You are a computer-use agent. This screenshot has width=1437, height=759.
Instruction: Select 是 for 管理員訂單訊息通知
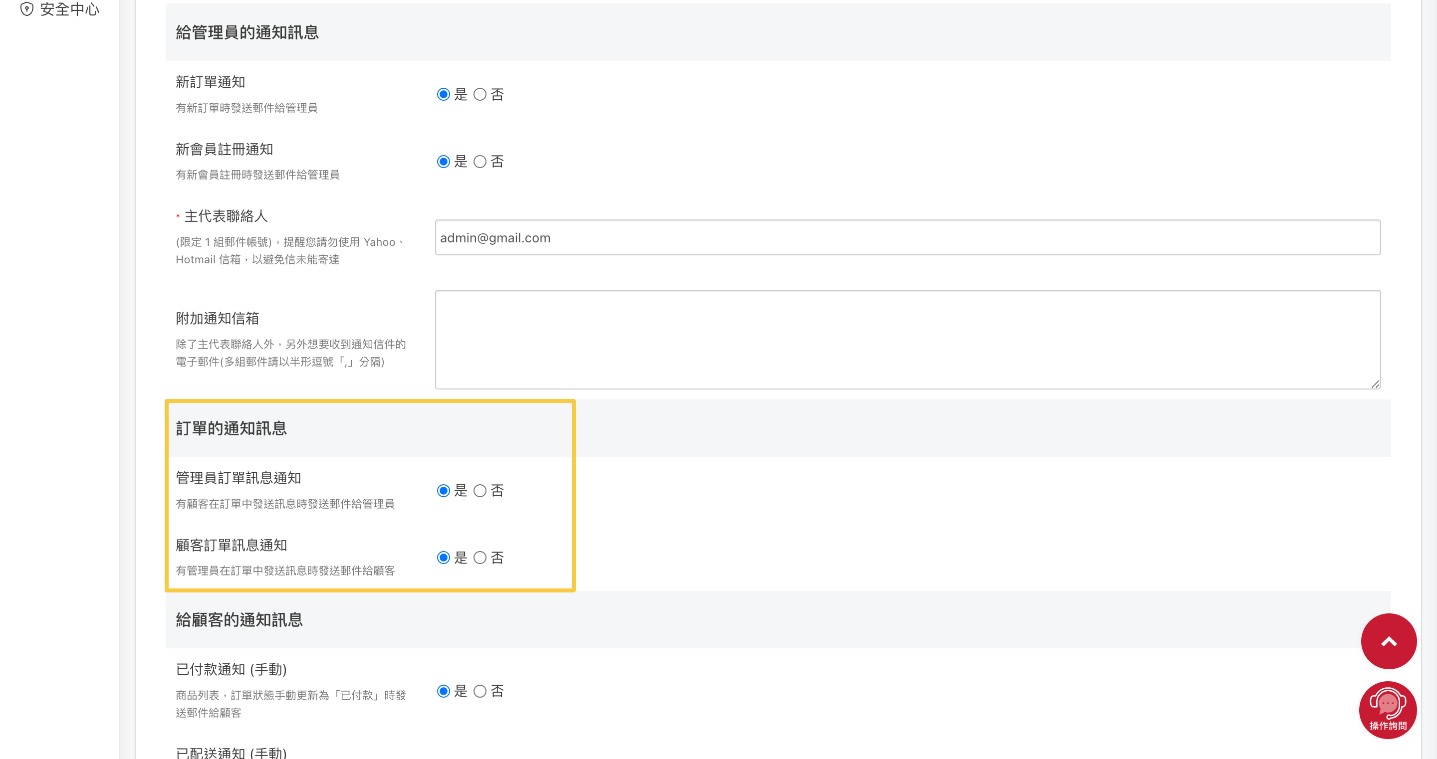point(444,491)
